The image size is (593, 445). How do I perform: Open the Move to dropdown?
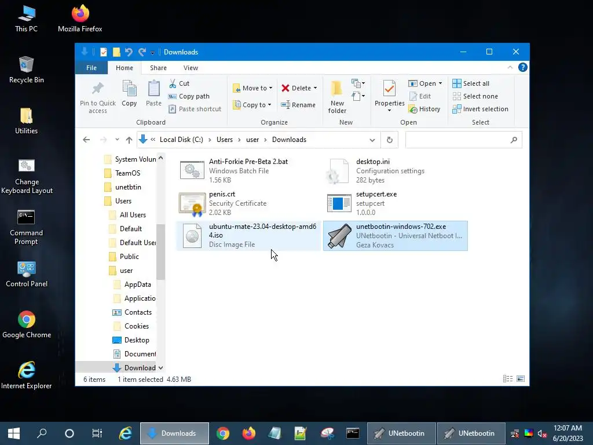click(252, 88)
